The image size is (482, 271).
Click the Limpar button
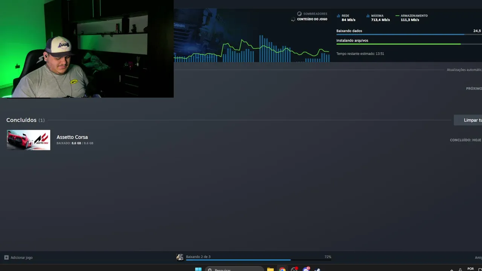[x=468, y=120]
